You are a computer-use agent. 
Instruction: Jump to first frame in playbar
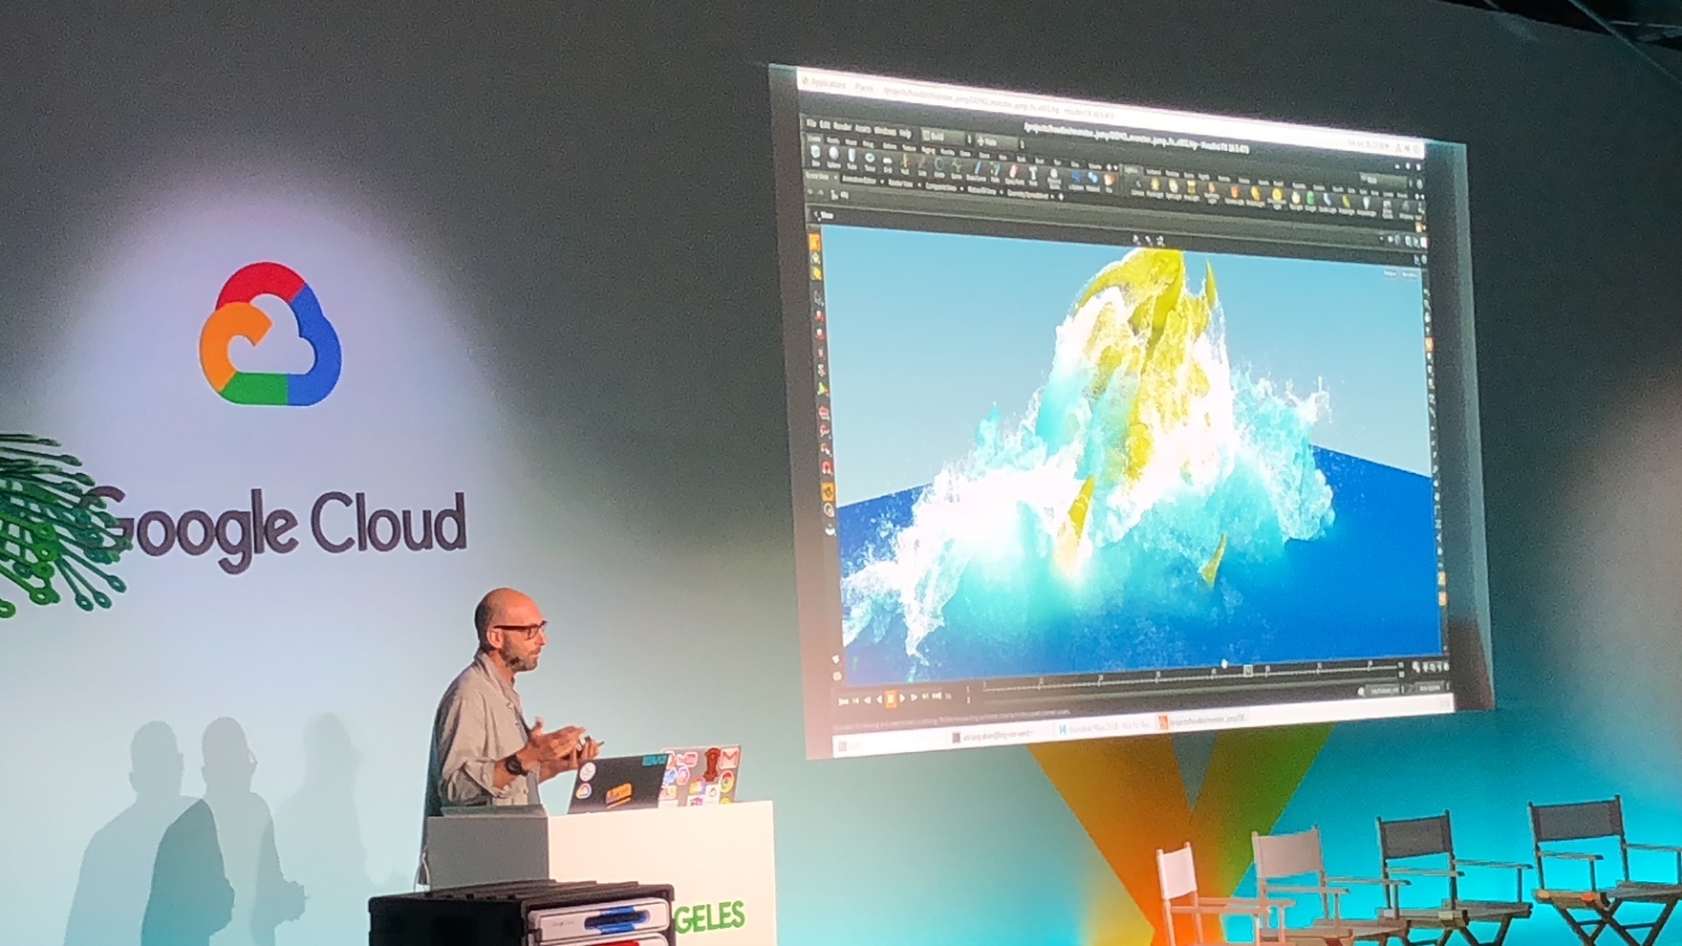point(843,701)
